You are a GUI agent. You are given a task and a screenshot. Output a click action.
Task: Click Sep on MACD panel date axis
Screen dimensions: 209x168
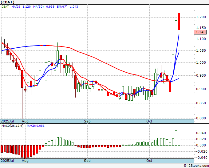point(87,161)
